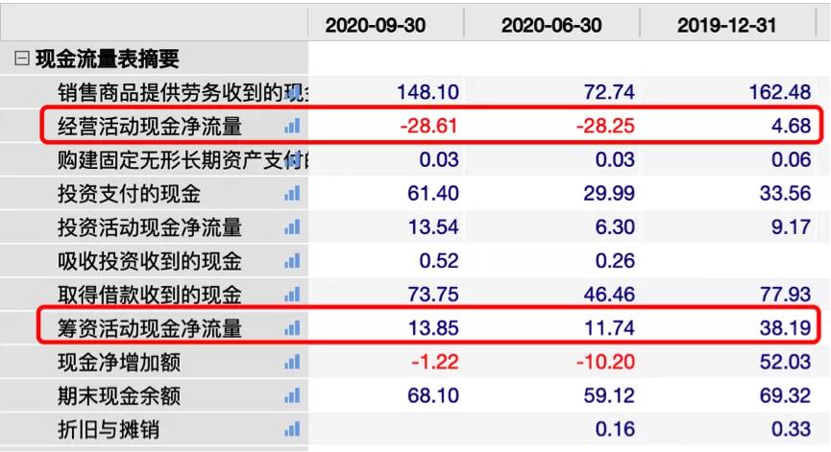Click the value 9.17
The height and width of the screenshot is (452, 831).
point(792,227)
